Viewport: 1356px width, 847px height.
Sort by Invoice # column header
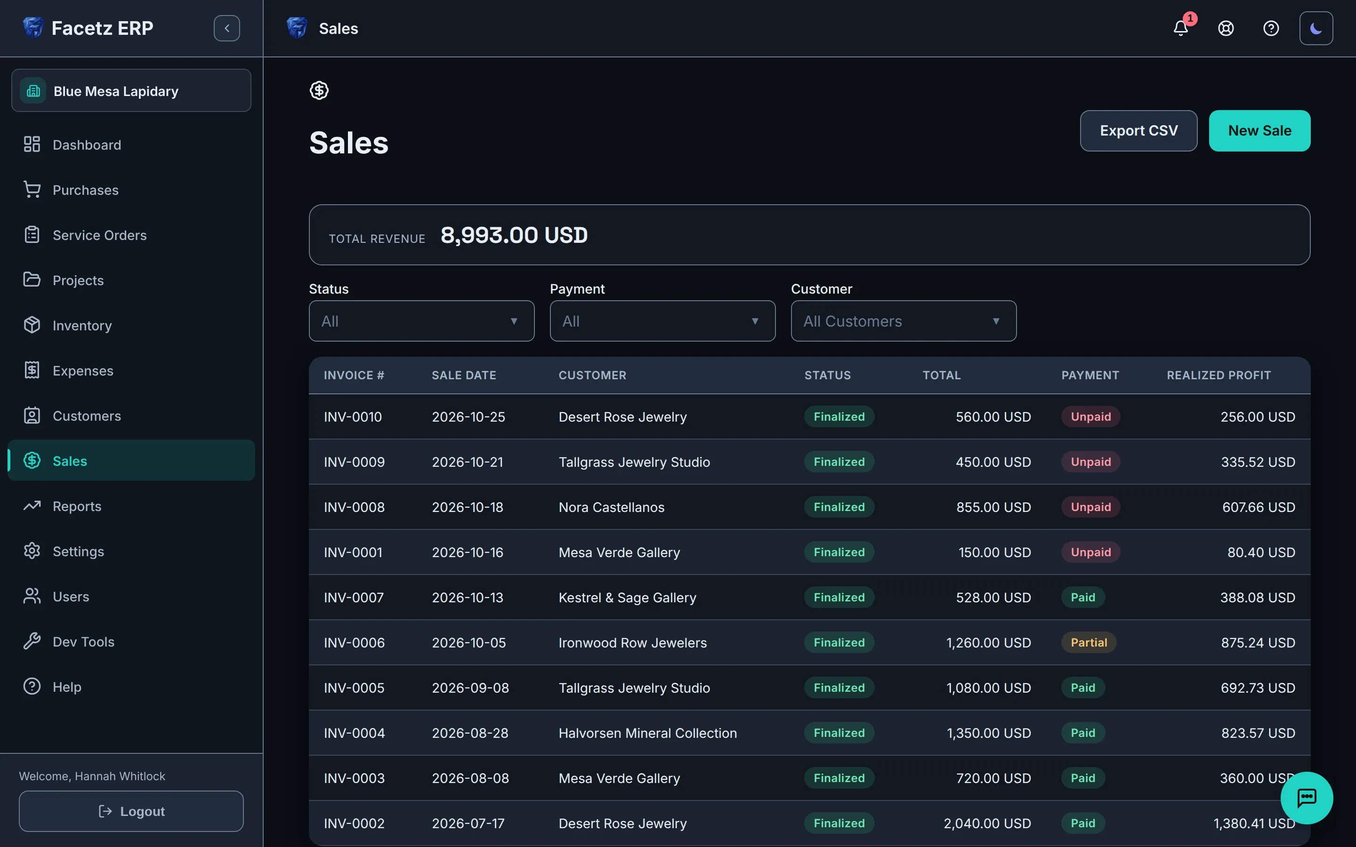(354, 376)
